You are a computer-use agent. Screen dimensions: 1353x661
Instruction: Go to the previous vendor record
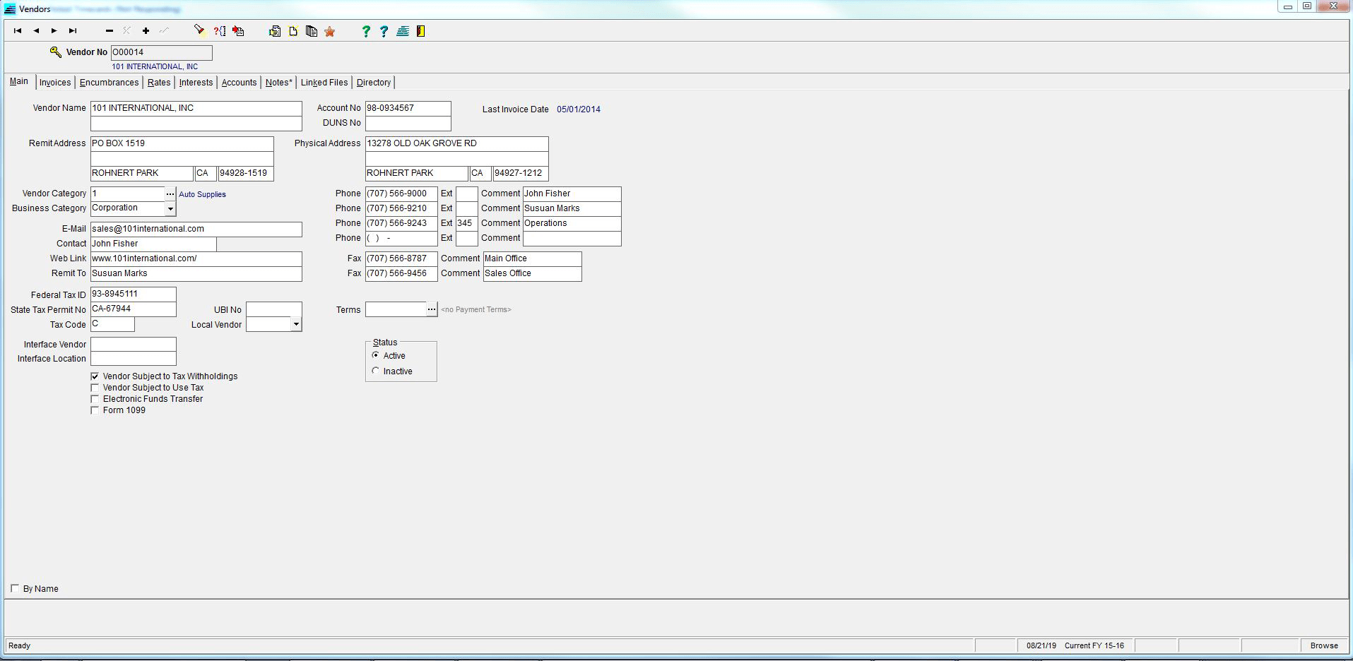[x=36, y=31]
